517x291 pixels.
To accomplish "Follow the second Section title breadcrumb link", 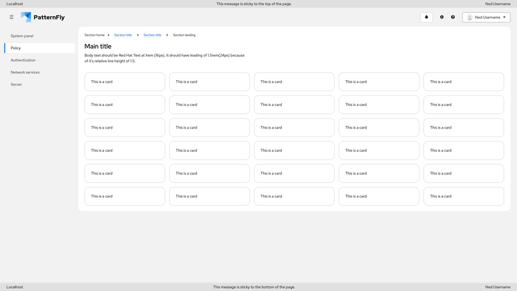I will click(x=153, y=35).
